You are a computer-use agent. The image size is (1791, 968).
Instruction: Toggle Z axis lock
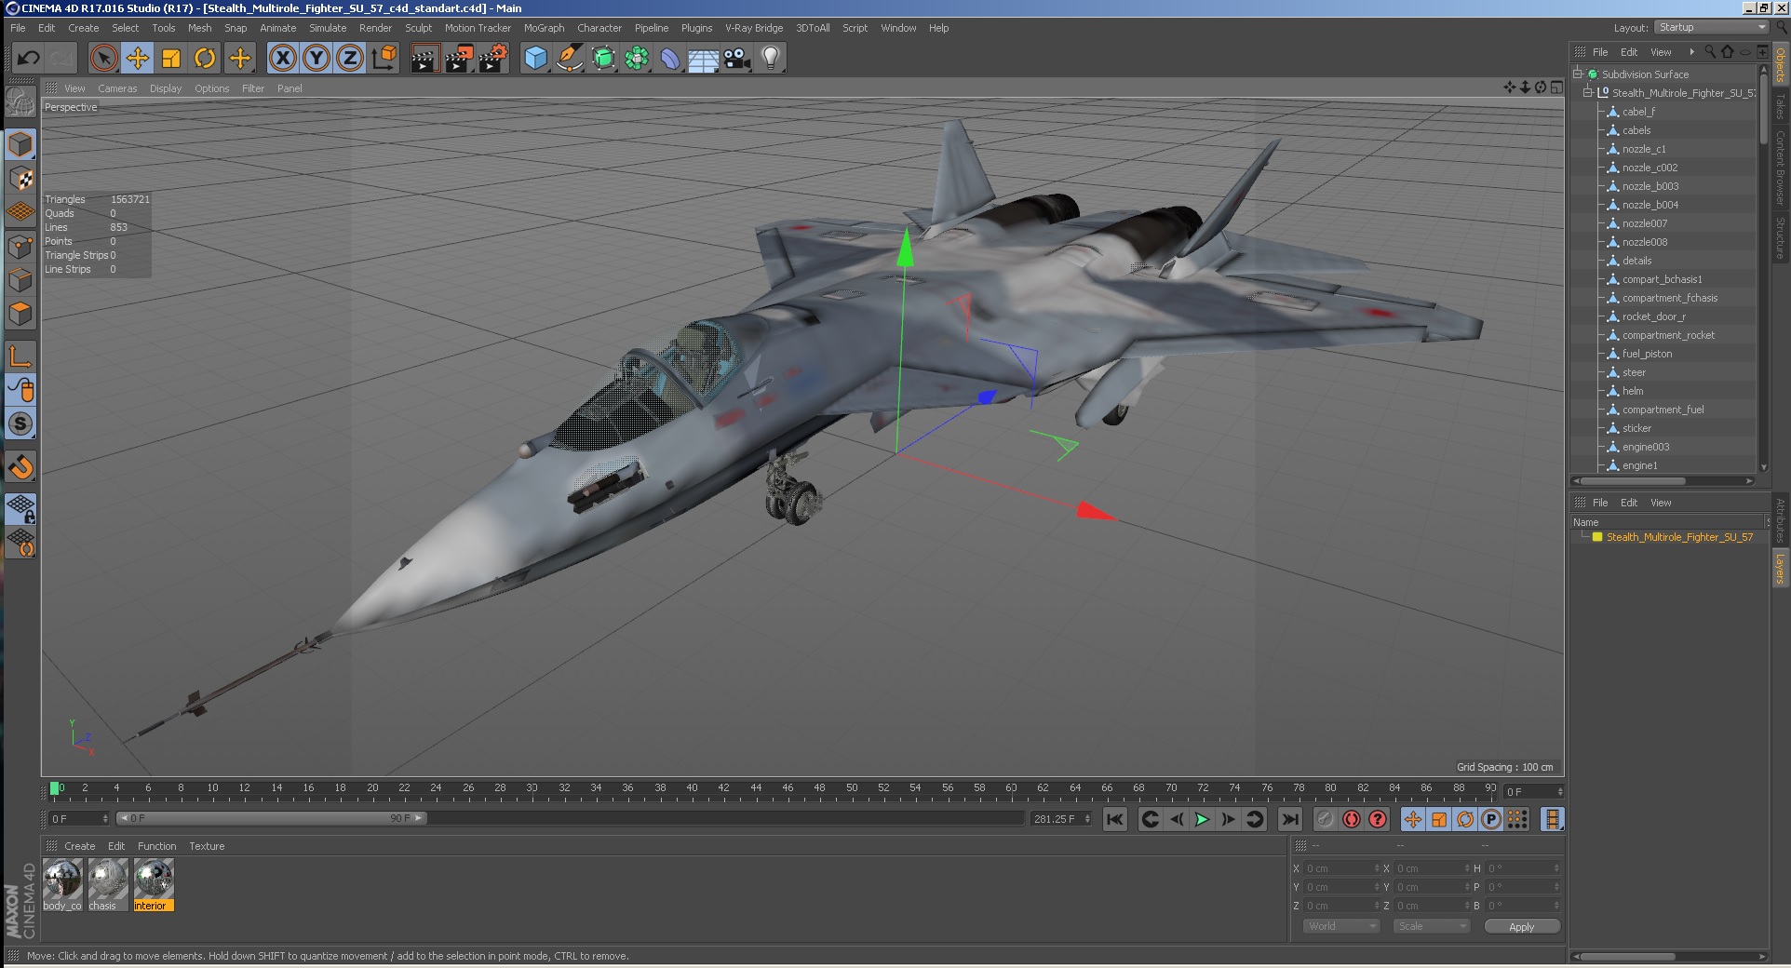click(350, 58)
